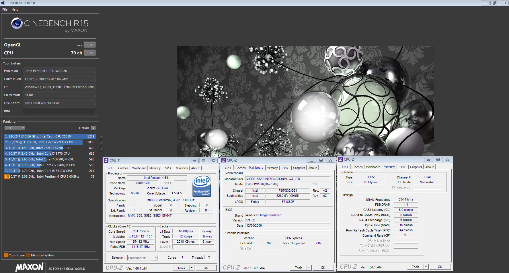Open Caches tab in Mainboard CPU-Z window
Image resolution: width=509 pixels, height=273 pixels.
pyautogui.click(x=241, y=168)
